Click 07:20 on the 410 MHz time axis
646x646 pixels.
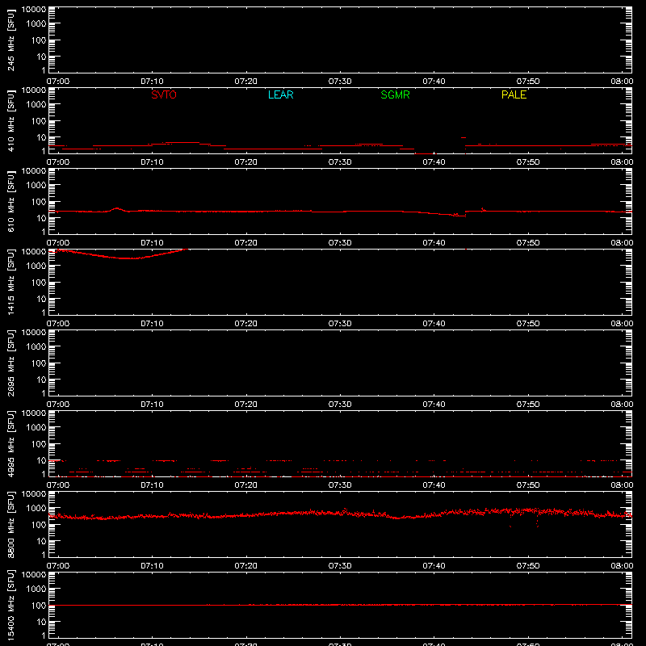click(246, 162)
